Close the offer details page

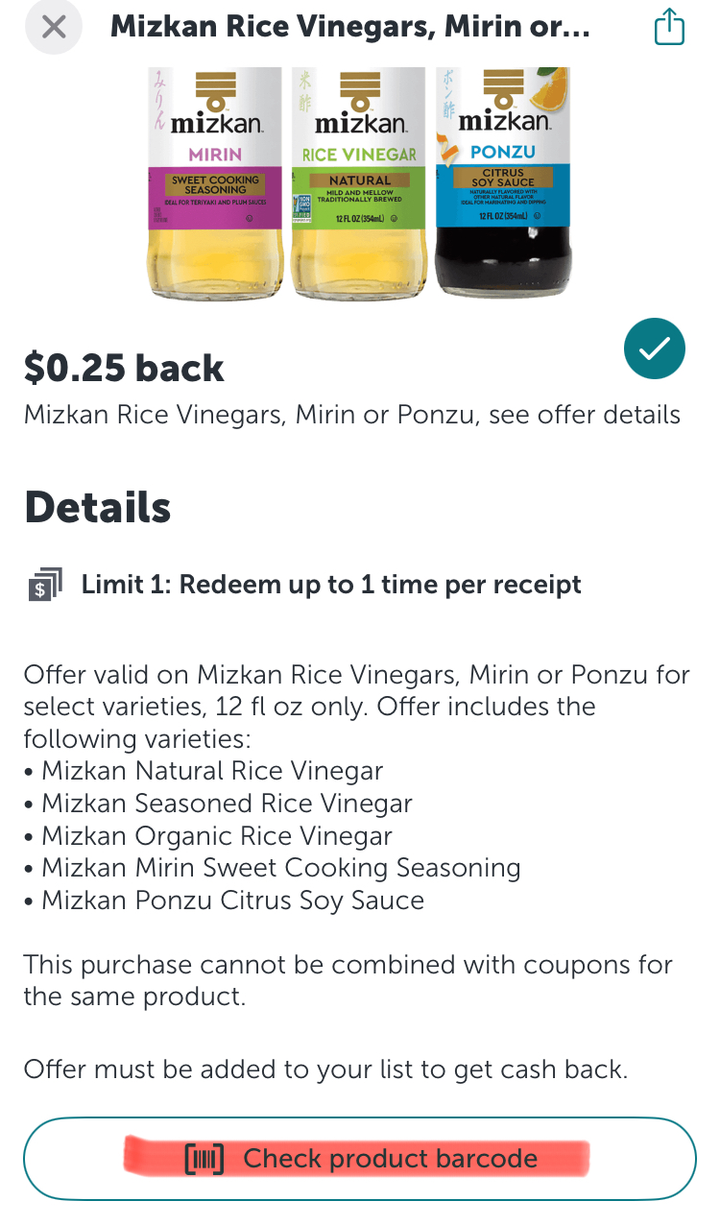pyautogui.click(x=55, y=27)
